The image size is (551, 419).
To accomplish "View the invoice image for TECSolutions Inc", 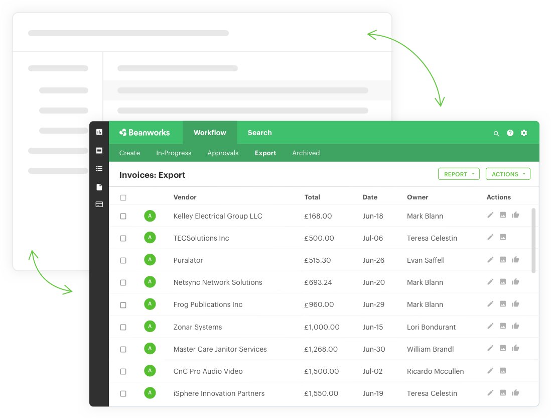I will (503, 237).
